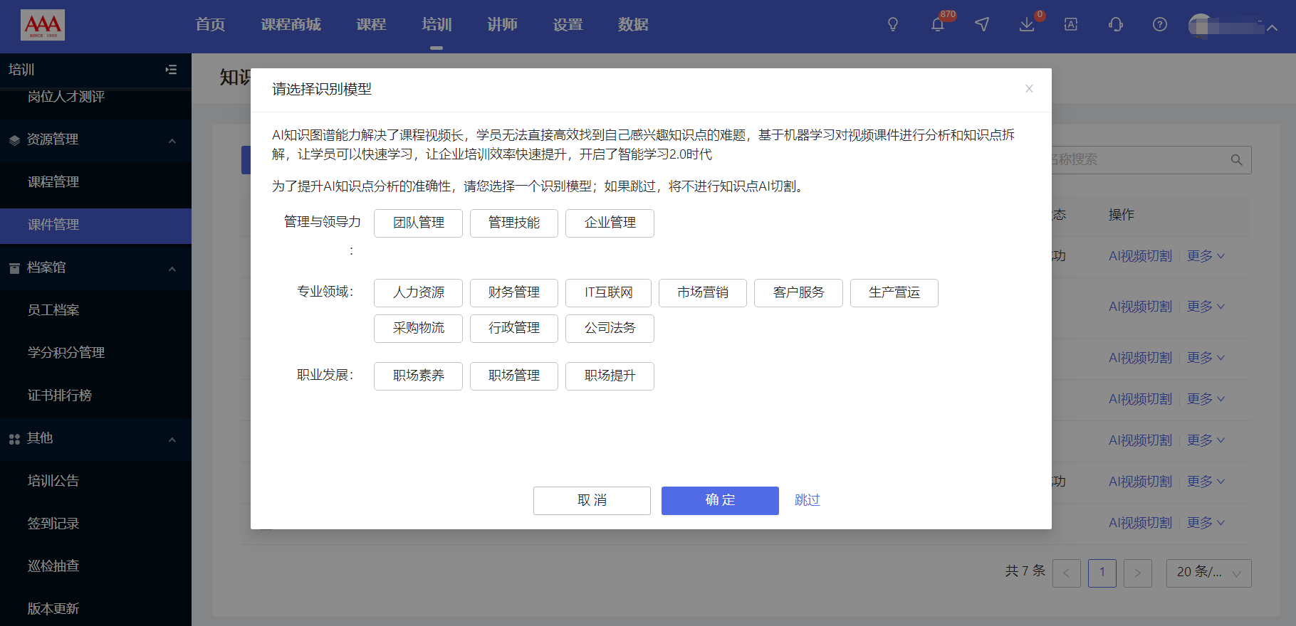
Task: Select the 财务管理 model option
Action: pyautogui.click(x=514, y=292)
